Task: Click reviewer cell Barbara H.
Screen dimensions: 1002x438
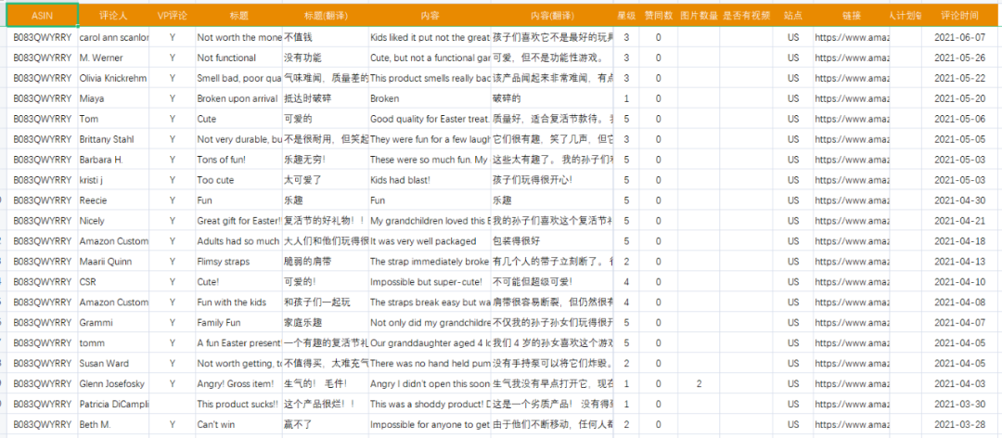Action: point(113,160)
